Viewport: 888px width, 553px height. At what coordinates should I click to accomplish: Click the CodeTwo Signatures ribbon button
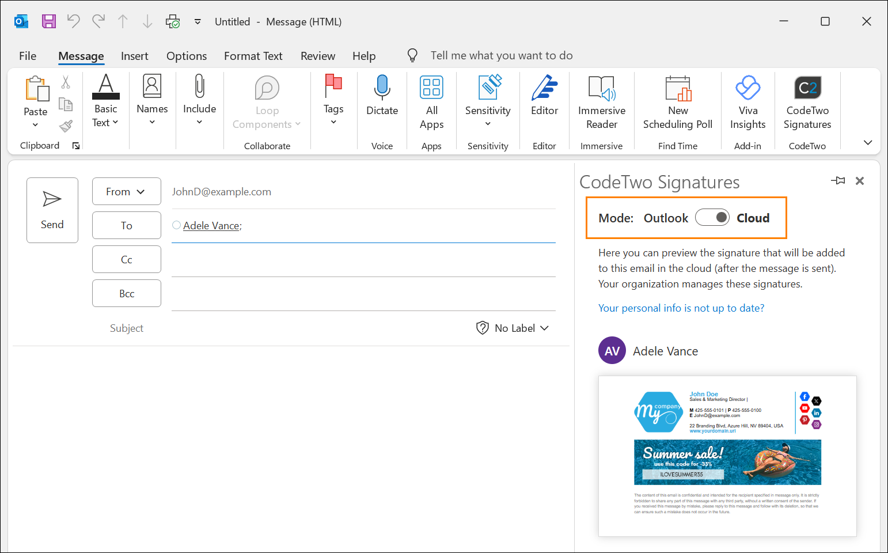[x=807, y=103]
